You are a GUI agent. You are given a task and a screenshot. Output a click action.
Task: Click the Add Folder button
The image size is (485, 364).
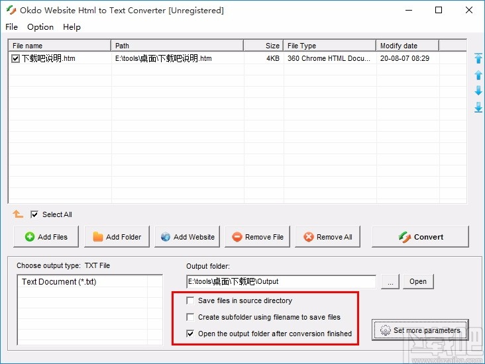pyautogui.click(x=117, y=237)
